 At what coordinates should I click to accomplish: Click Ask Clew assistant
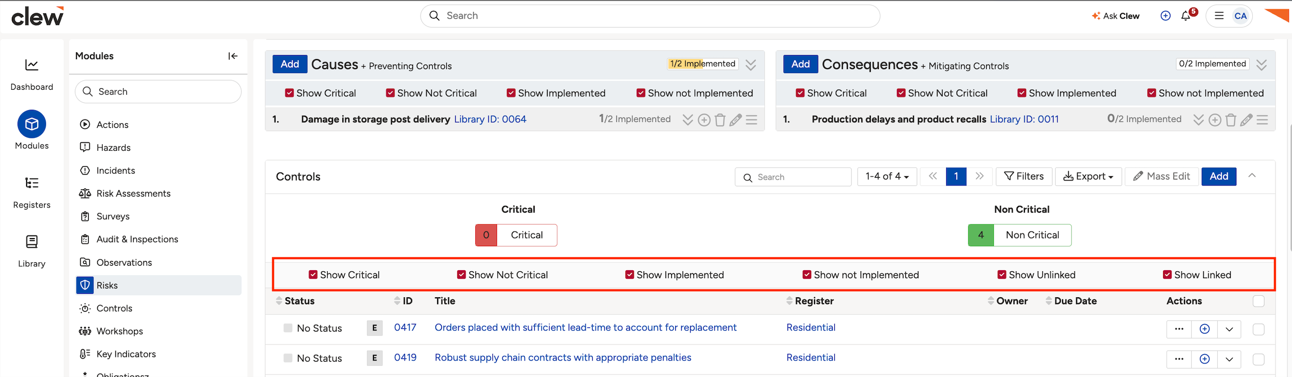point(1115,16)
